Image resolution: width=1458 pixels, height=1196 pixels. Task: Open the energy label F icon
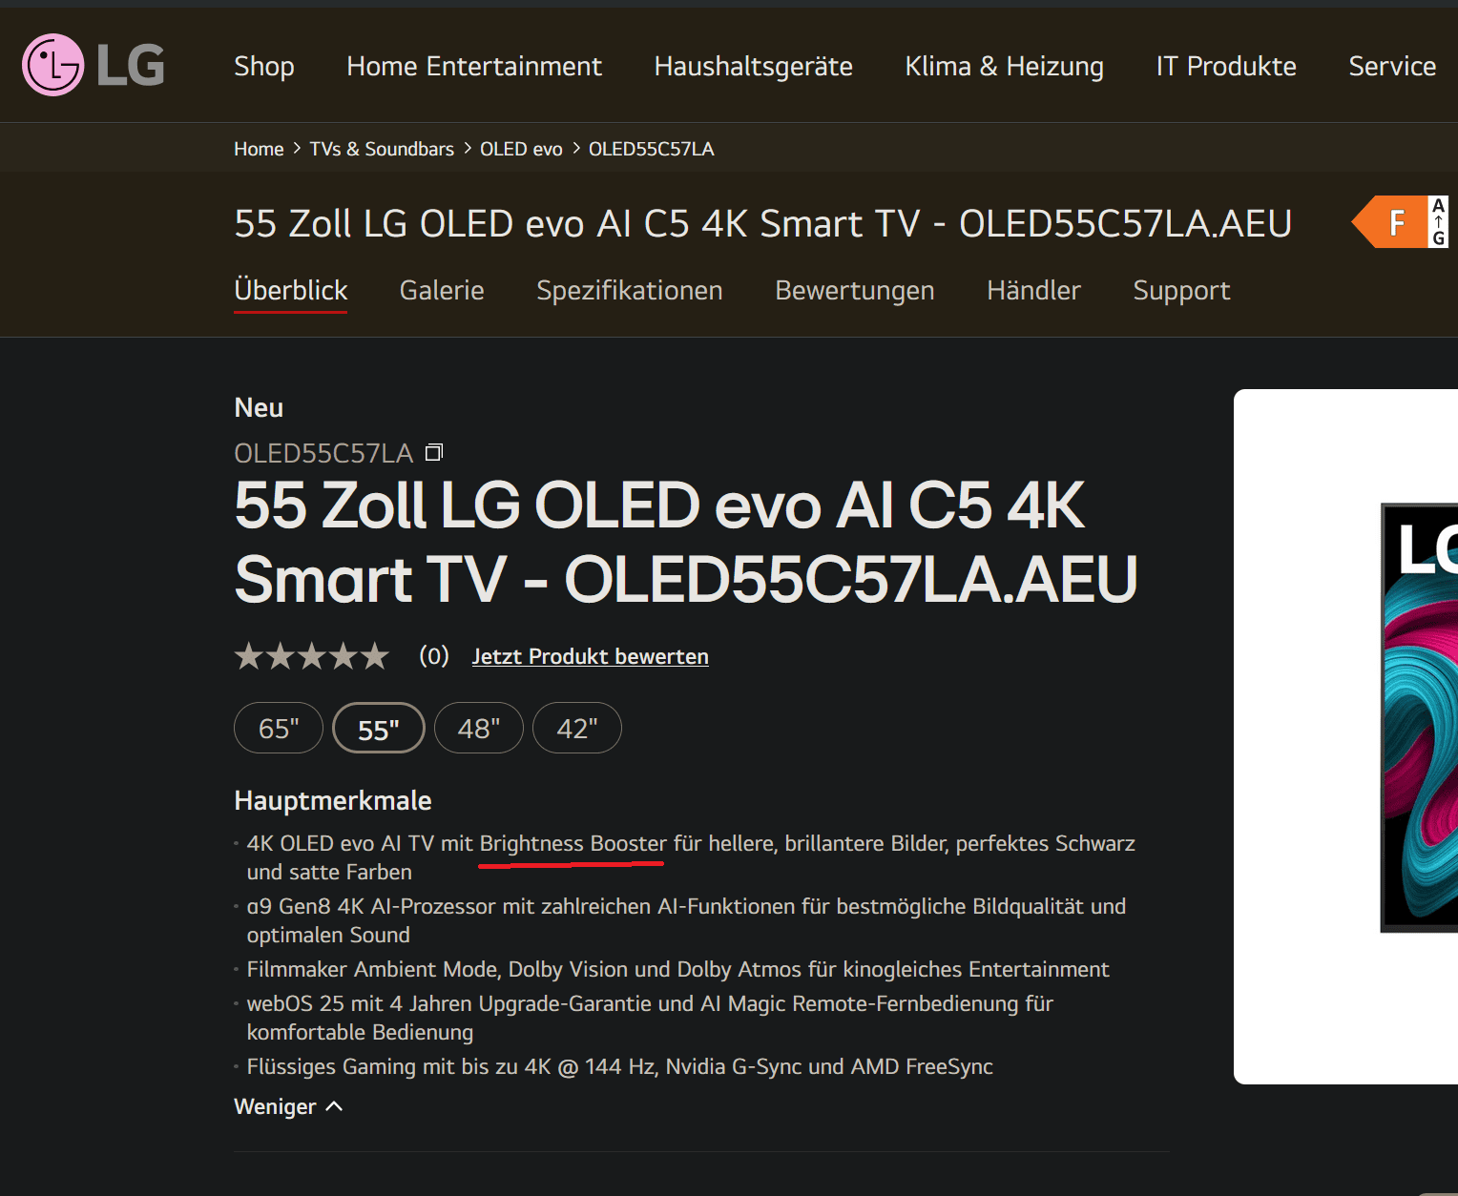(1400, 222)
